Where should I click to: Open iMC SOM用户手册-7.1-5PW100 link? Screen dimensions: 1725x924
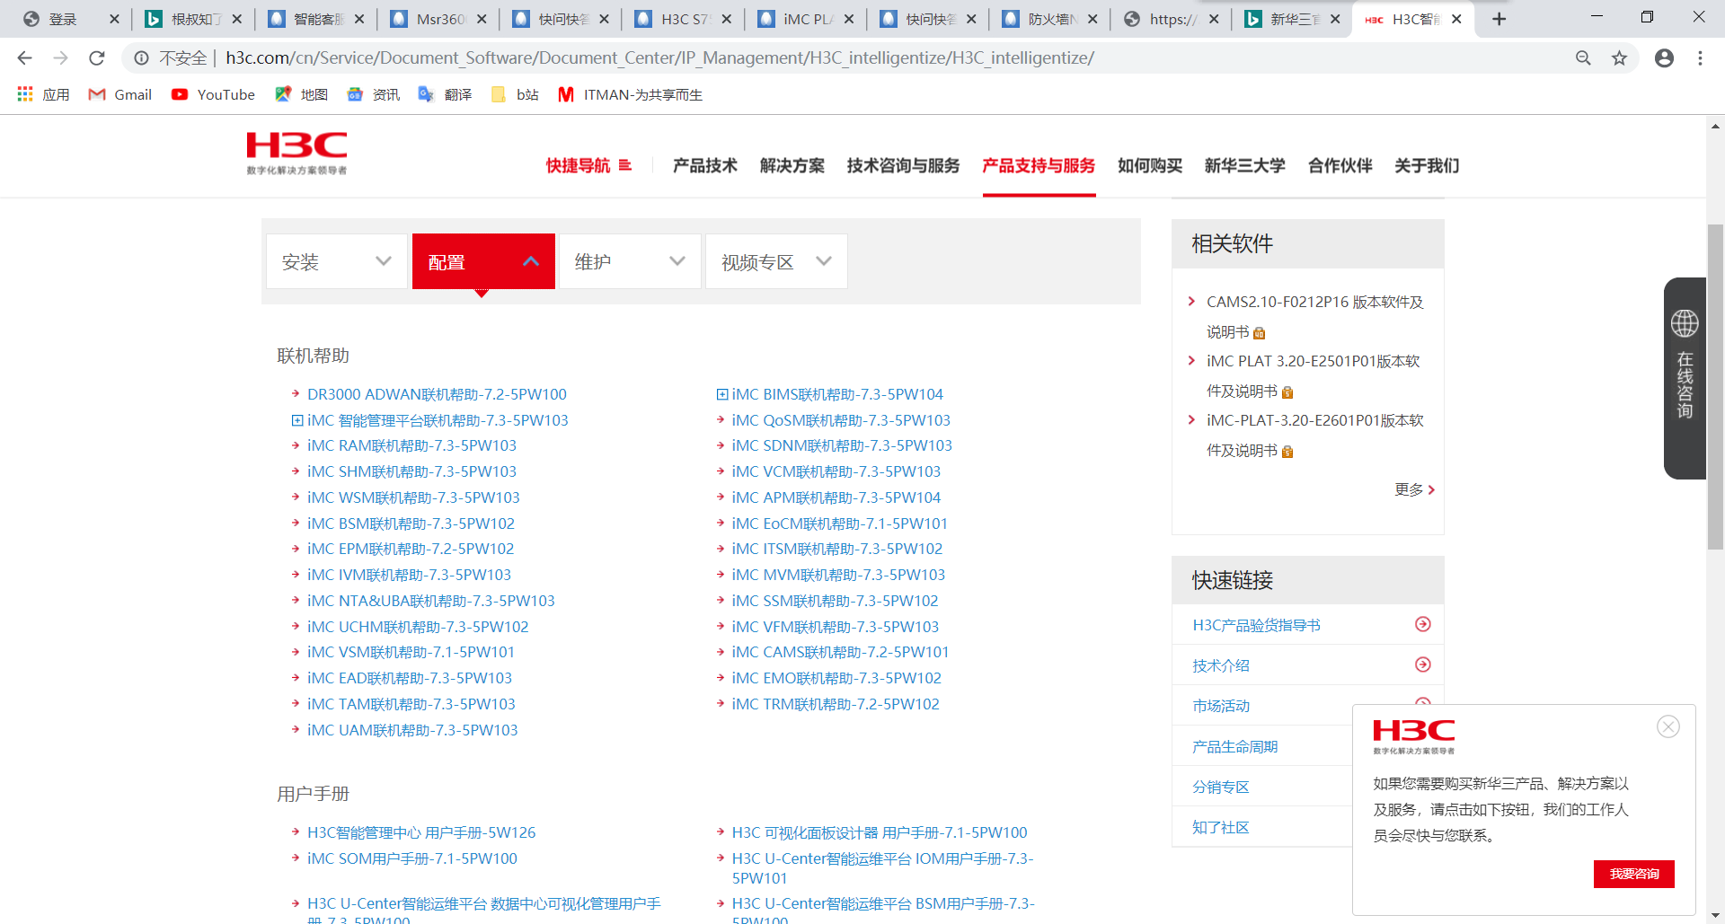(412, 858)
